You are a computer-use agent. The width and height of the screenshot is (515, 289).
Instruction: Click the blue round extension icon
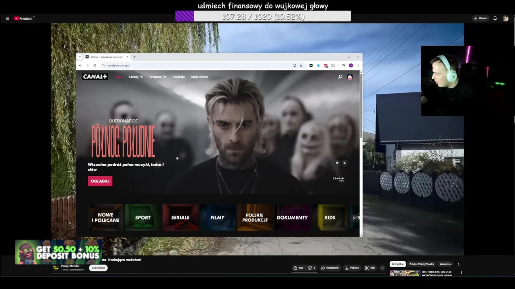318,65
